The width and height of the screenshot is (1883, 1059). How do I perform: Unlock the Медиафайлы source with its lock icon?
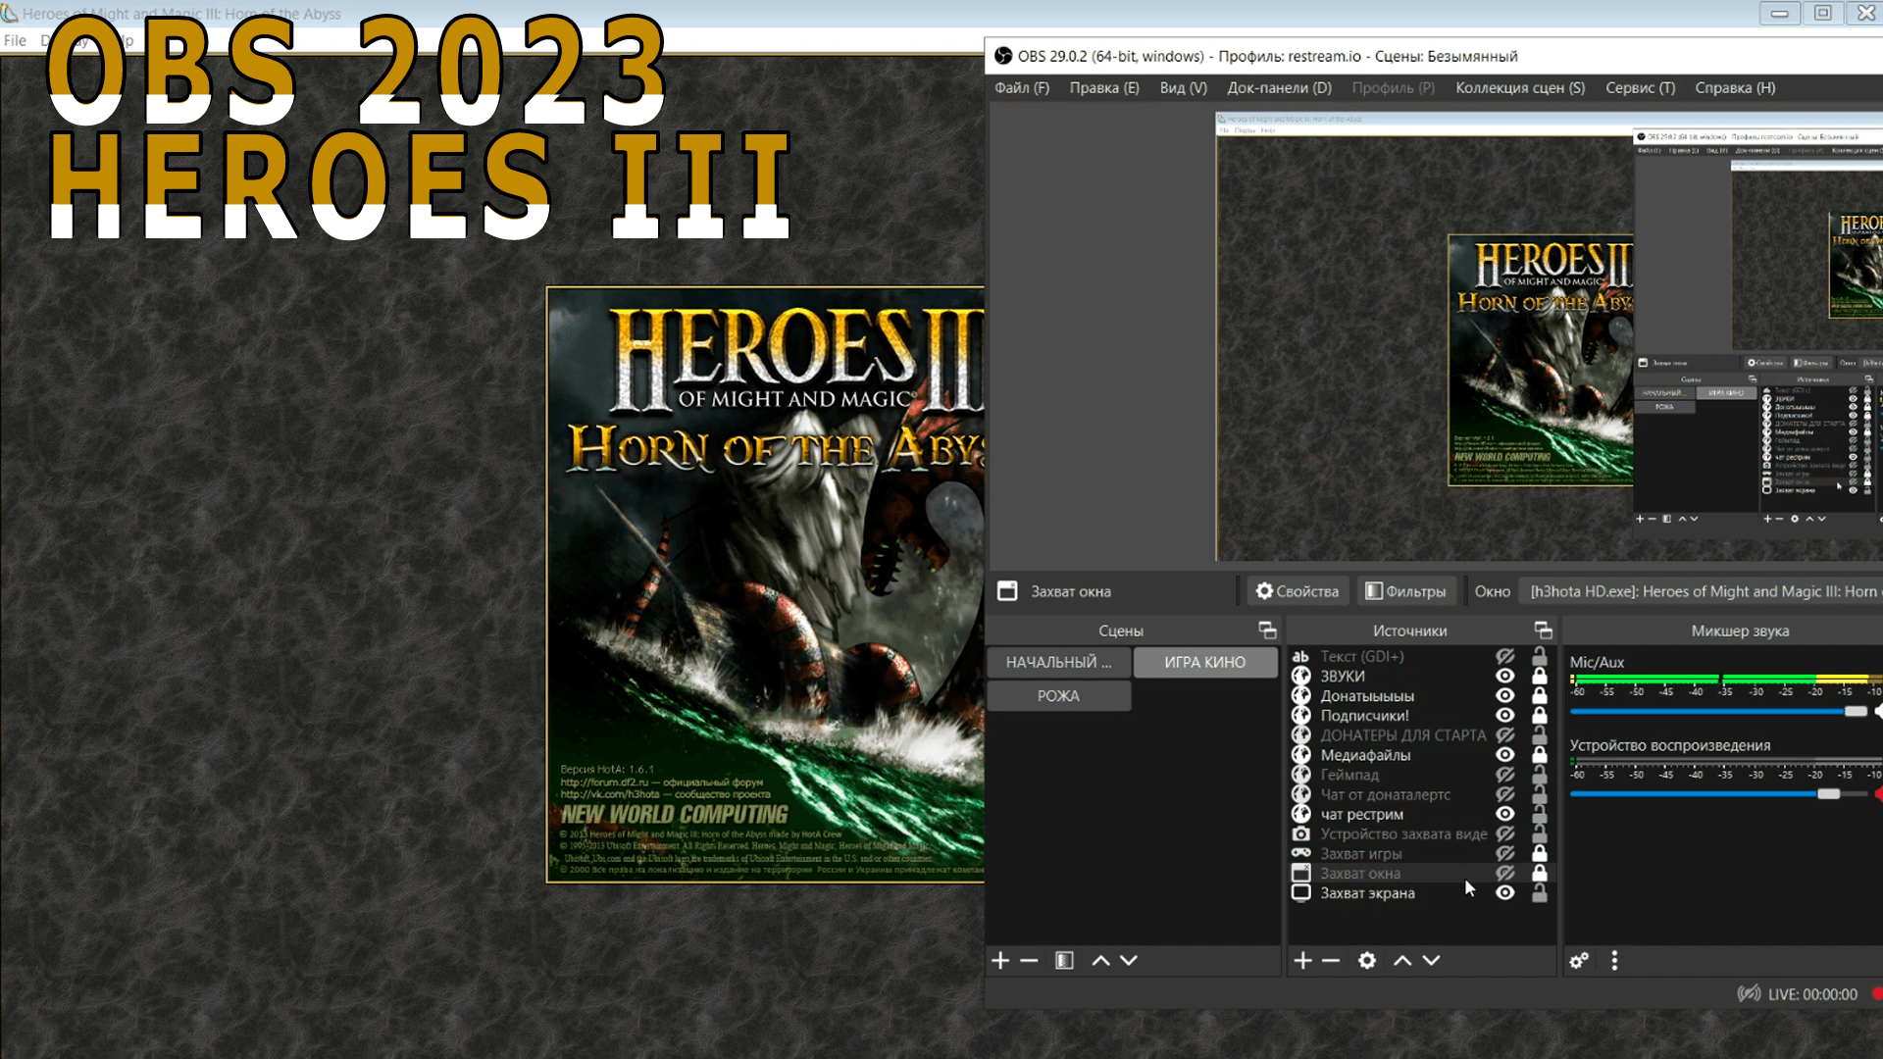click(x=1540, y=755)
